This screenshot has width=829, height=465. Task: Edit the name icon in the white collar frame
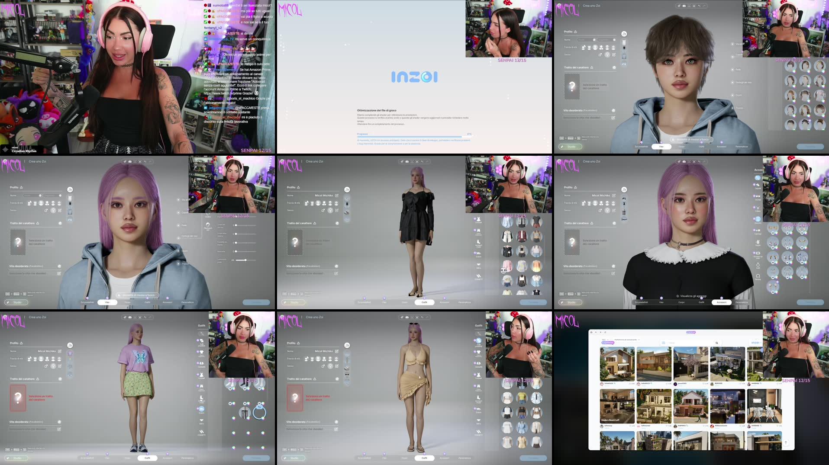pos(613,196)
